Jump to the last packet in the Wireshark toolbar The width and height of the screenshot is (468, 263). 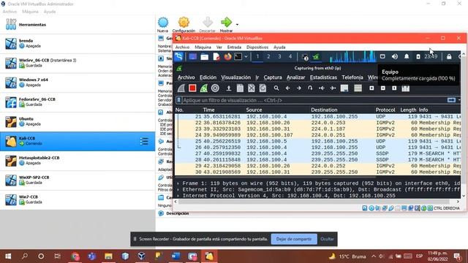[333, 88]
